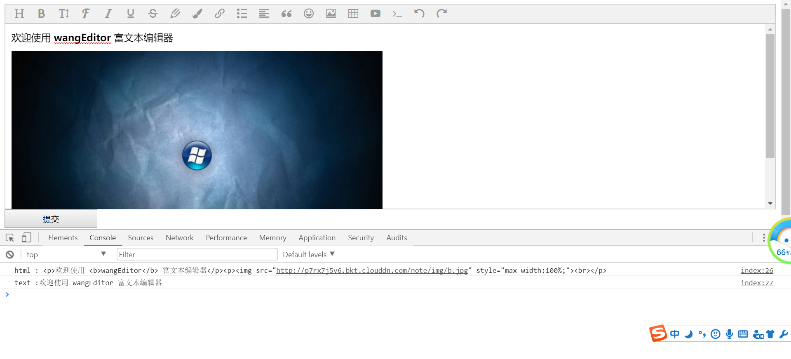Open the text color pencil tool
Screen dimensions: 791x359
[x=175, y=14]
